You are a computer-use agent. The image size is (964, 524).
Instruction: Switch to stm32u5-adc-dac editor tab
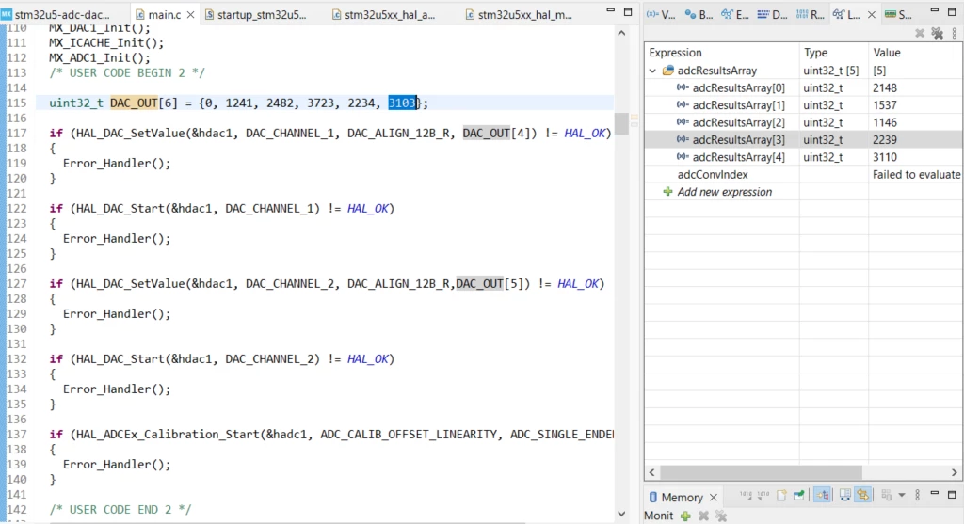point(56,15)
